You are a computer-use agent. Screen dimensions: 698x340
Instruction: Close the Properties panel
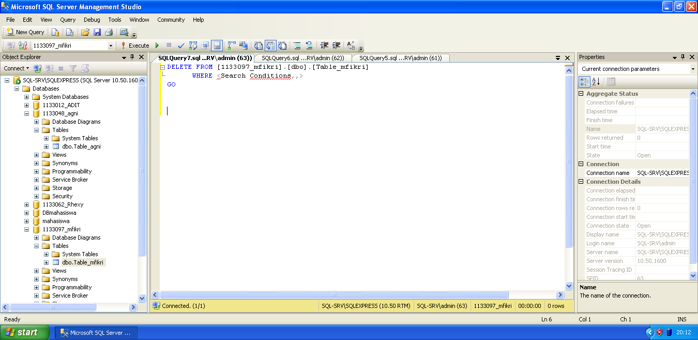[692, 57]
